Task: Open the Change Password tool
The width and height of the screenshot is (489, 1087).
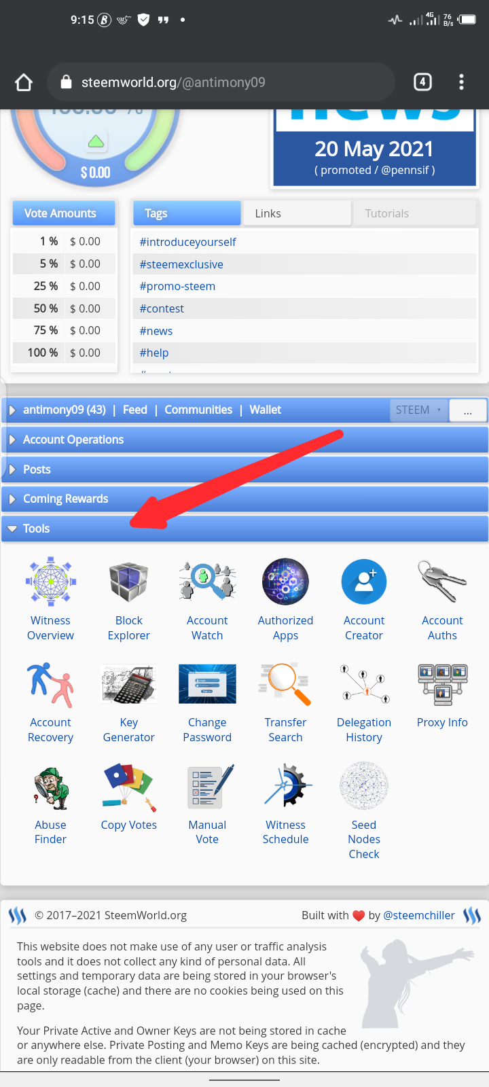Action: point(207,702)
